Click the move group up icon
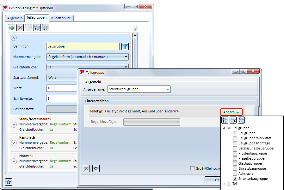This screenshot has height=190, width=284. coord(37,28)
